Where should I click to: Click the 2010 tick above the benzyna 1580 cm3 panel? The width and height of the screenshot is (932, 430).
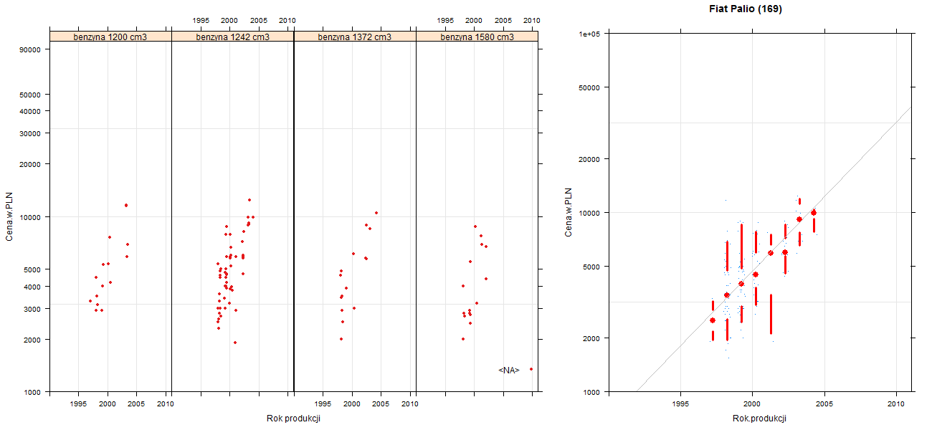tap(532, 21)
